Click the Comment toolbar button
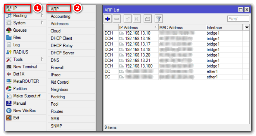This screenshot has height=136, width=256. pyautogui.click(x=148, y=19)
